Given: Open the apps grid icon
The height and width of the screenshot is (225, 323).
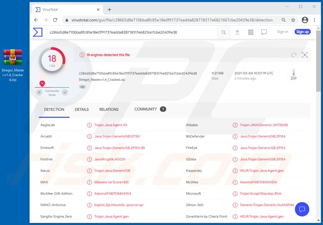Looking at the screenshot, I should 251,32.
